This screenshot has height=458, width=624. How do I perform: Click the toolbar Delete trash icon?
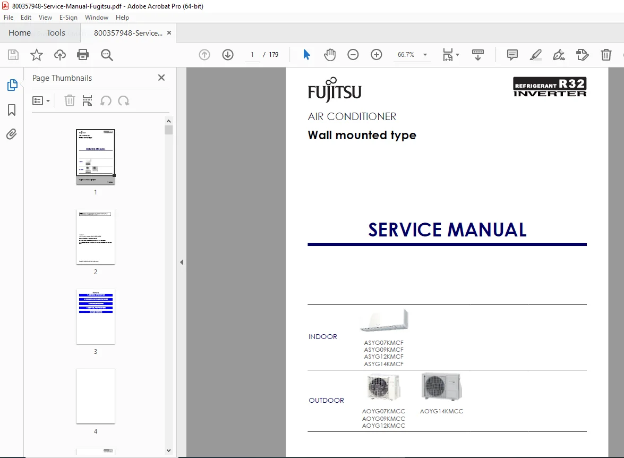point(606,55)
